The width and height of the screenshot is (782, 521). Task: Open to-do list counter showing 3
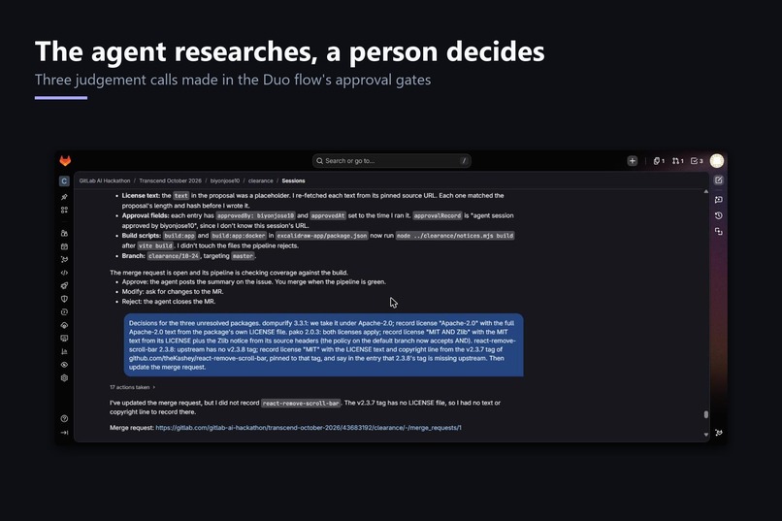[697, 160]
